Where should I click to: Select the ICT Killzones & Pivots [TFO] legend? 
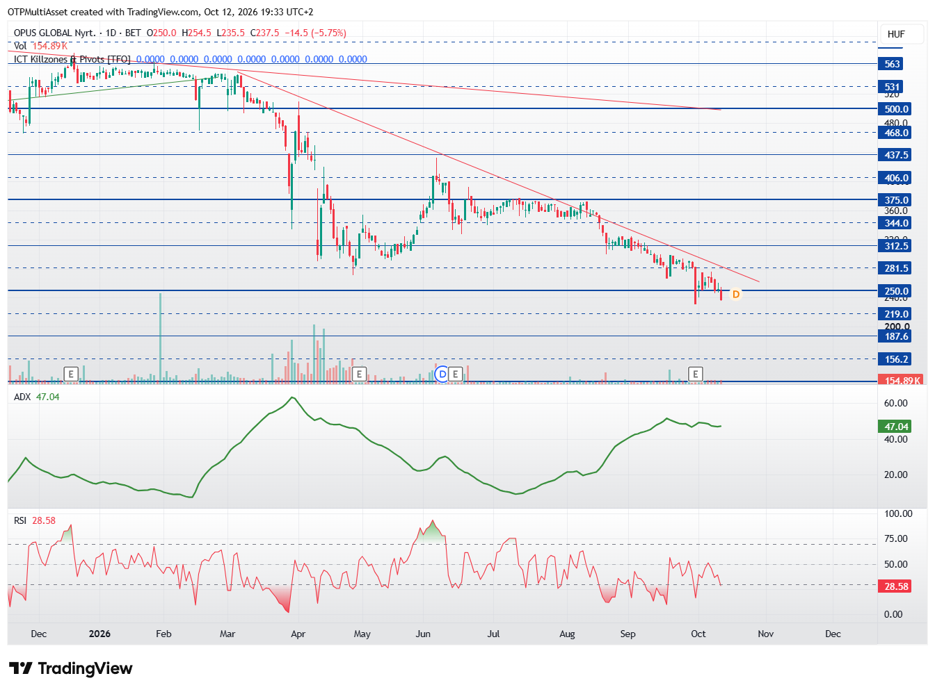(72, 59)
